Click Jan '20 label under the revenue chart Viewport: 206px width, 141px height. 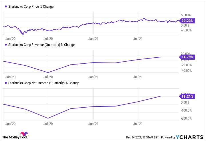pos(10,77)
